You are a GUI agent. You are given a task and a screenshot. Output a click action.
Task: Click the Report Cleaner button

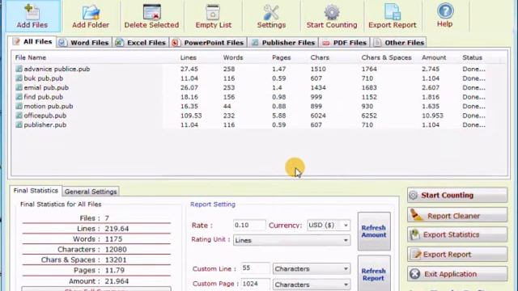457,216
